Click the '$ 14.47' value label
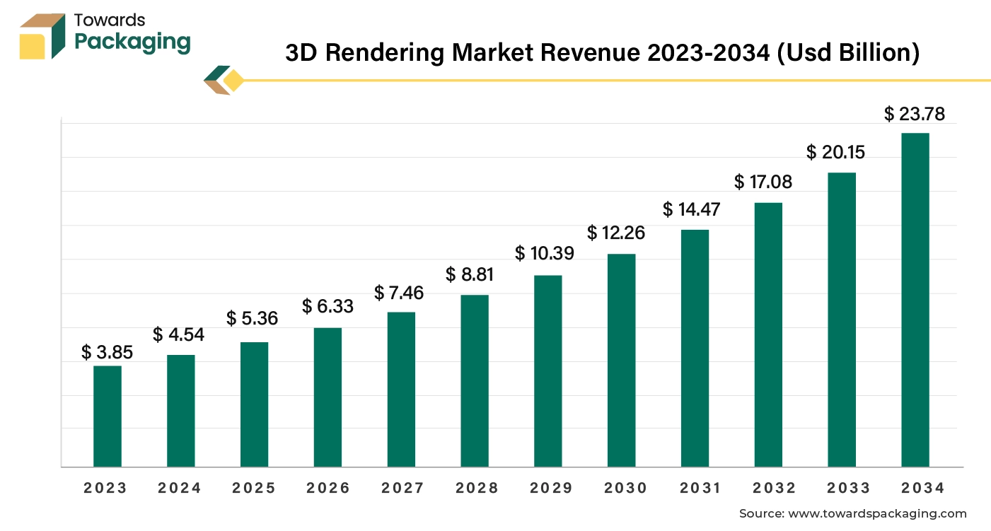 pos(692,209)
